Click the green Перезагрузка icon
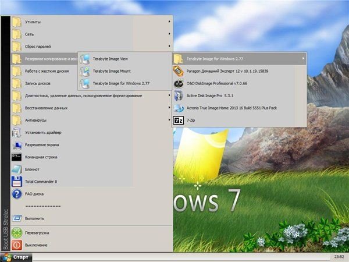349x262 pixels. coord(17,232)
